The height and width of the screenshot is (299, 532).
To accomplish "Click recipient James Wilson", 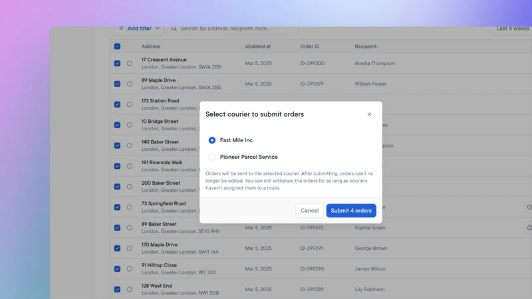I will [370, 269].
